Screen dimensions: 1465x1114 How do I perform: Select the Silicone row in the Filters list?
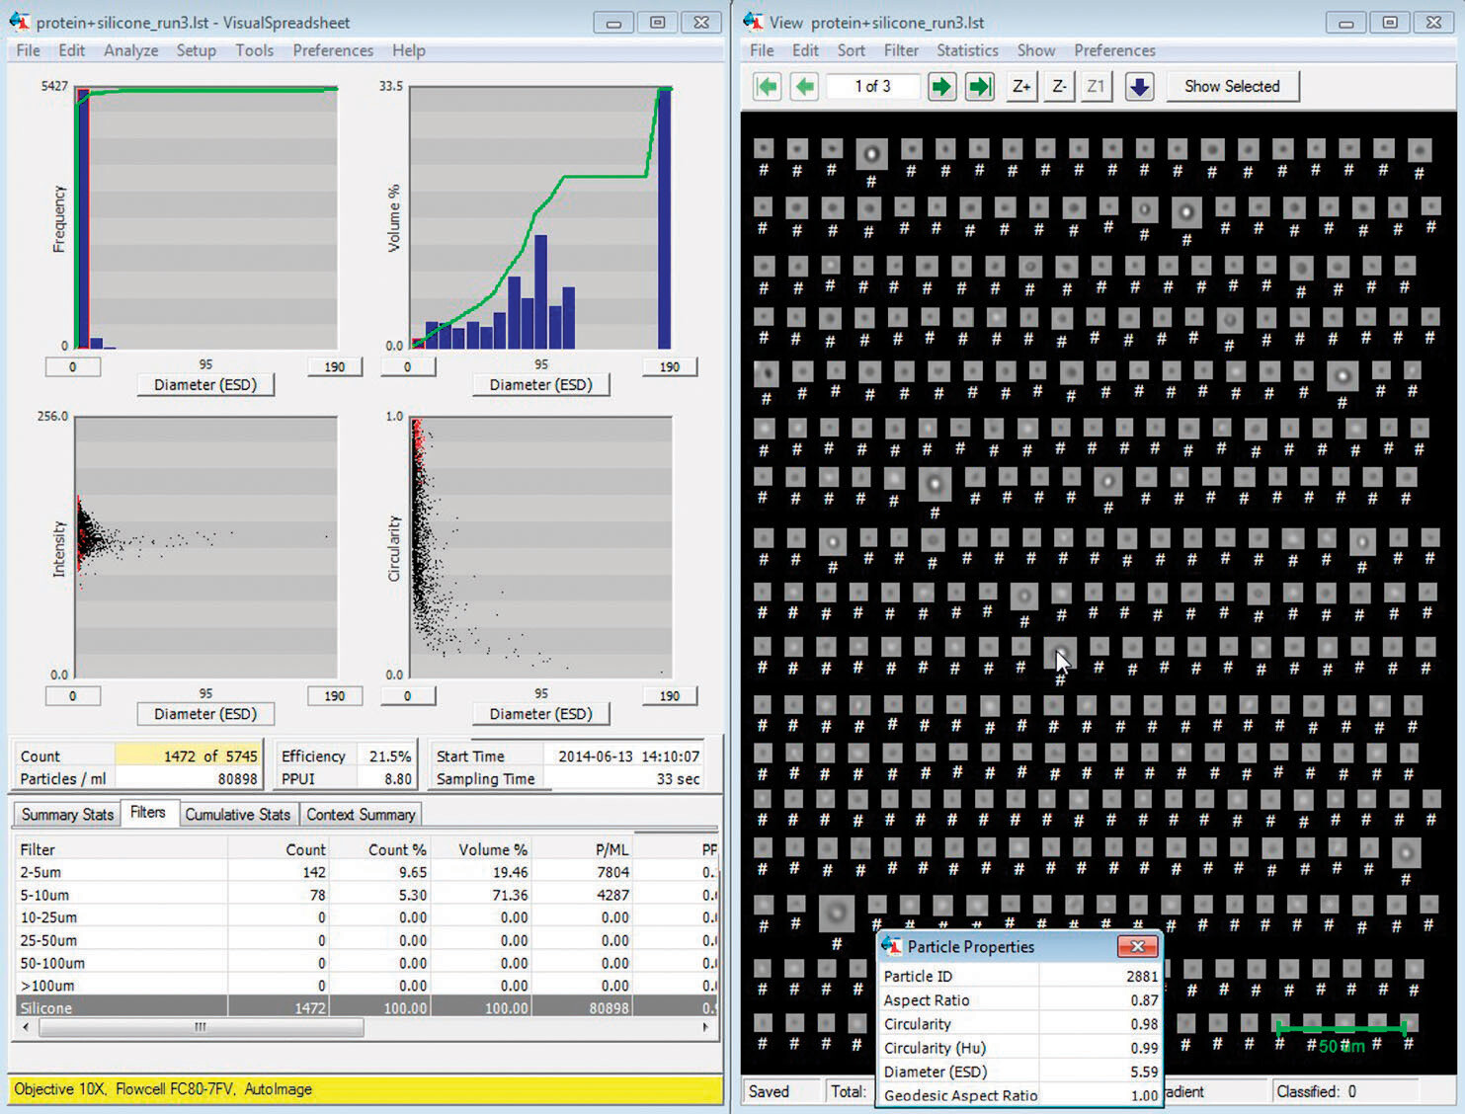point(119,1007)
